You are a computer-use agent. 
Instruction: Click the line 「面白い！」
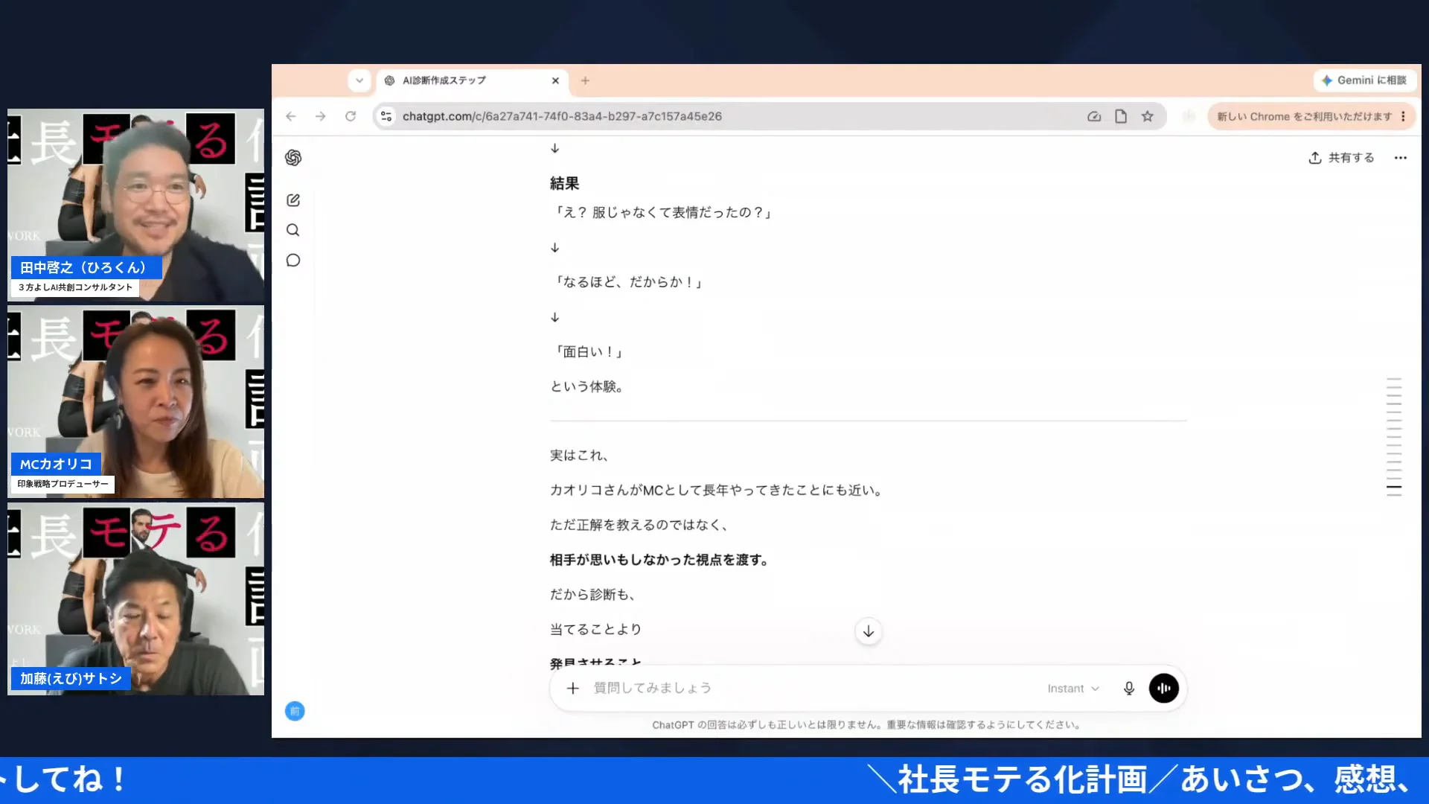pos(588,351)
